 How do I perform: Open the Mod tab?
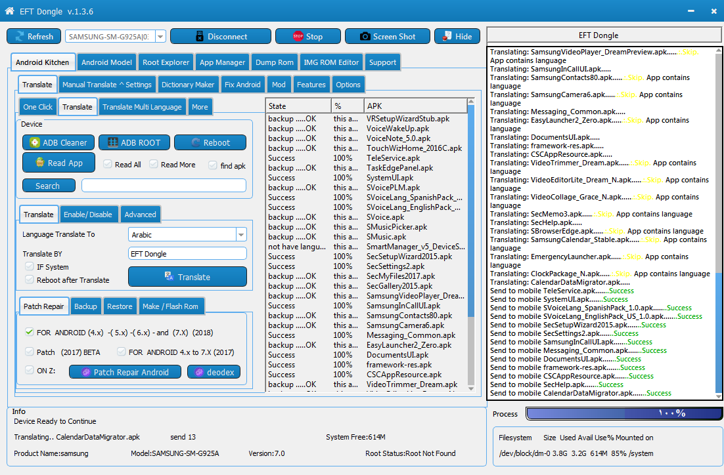(x=279, y=85)
